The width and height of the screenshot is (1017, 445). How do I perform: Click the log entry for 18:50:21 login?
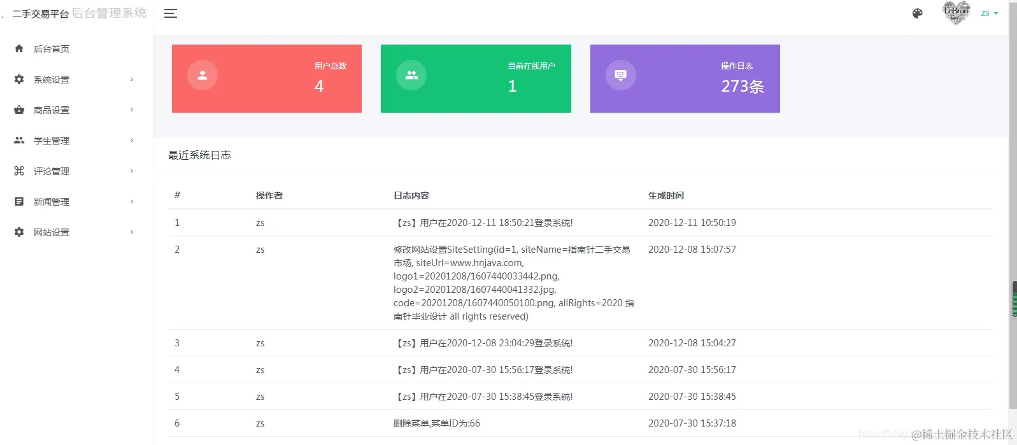coord(483,223)
